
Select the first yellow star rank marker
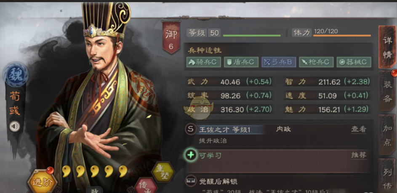(67, 172)
